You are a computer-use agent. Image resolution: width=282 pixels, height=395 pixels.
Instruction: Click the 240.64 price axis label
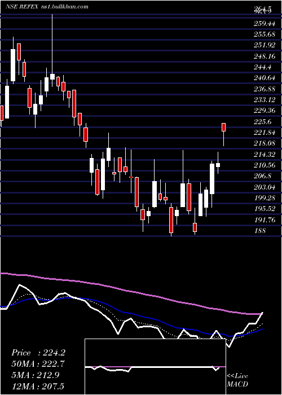pos(264,78)
